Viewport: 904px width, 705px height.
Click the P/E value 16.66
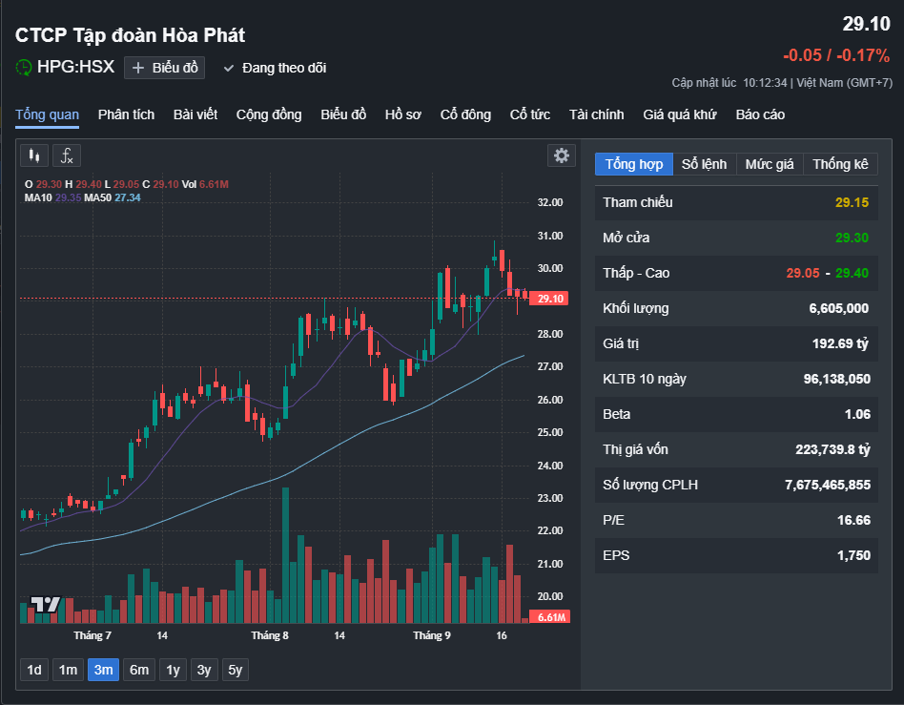point(853,520)
